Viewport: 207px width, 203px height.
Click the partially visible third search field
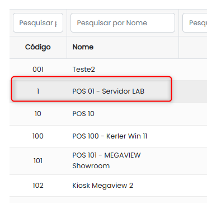(x=195, y=23)
